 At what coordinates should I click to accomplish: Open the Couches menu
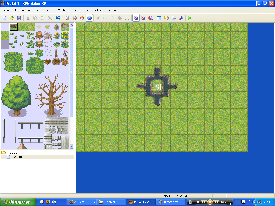pos(48,10)
